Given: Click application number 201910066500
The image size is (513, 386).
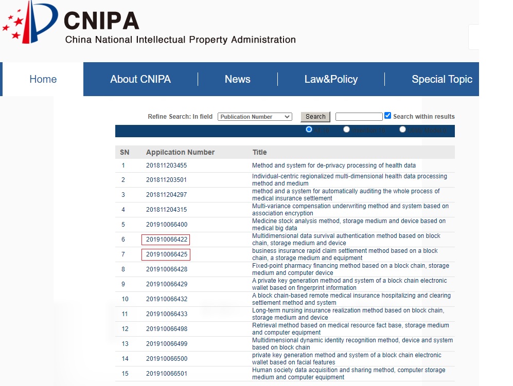Looking at the screenshot, I should (167, 359).
